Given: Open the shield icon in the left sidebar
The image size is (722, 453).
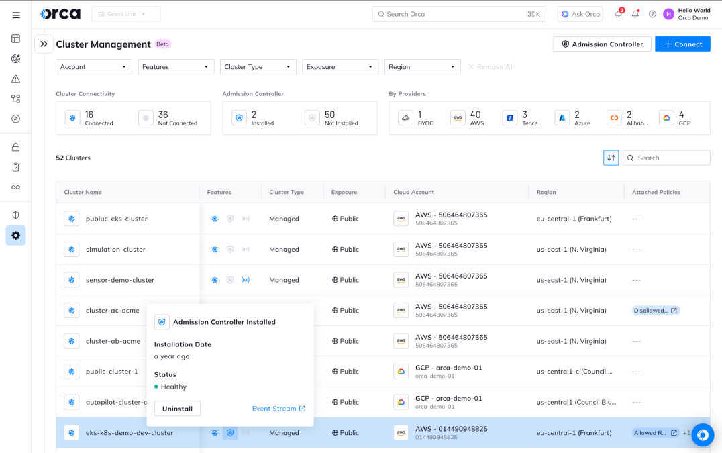Looking at the screenshot, I should tap(15, 215).
